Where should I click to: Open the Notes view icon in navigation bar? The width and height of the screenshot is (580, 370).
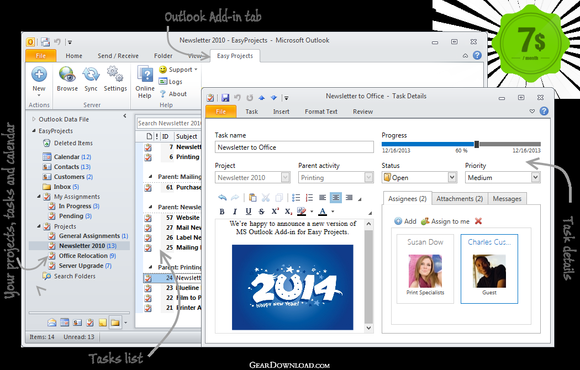(102, 323)
